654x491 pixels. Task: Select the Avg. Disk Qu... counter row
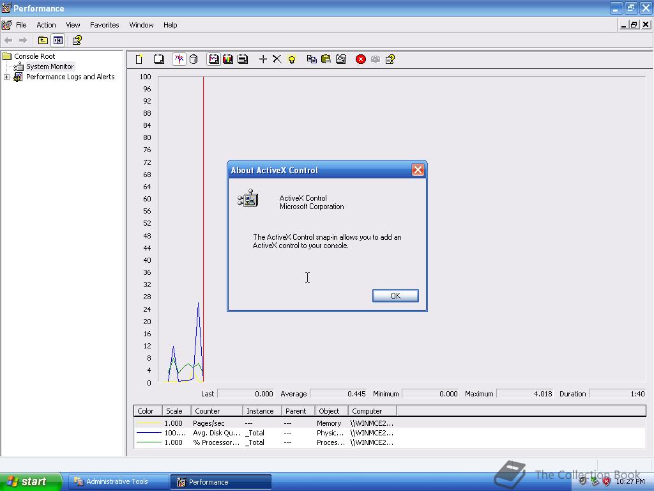tap(390, 433)
